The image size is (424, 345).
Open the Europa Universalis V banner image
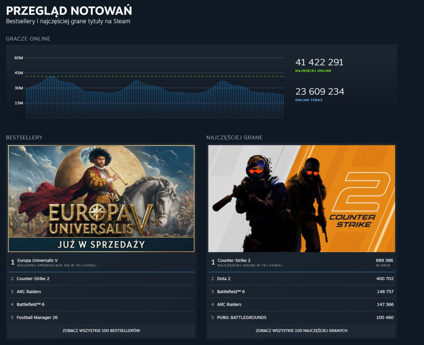point(101,198)
